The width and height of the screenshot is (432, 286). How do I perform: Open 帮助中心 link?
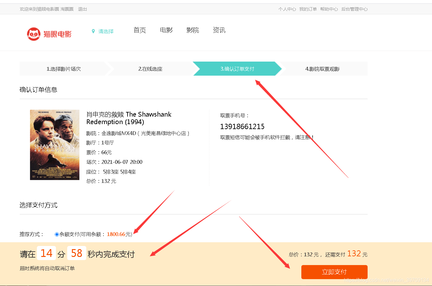click(329, 9)
